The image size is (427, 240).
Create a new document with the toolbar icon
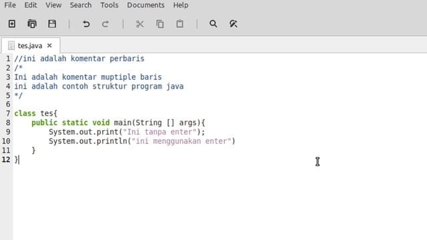(x=12, y=24)
